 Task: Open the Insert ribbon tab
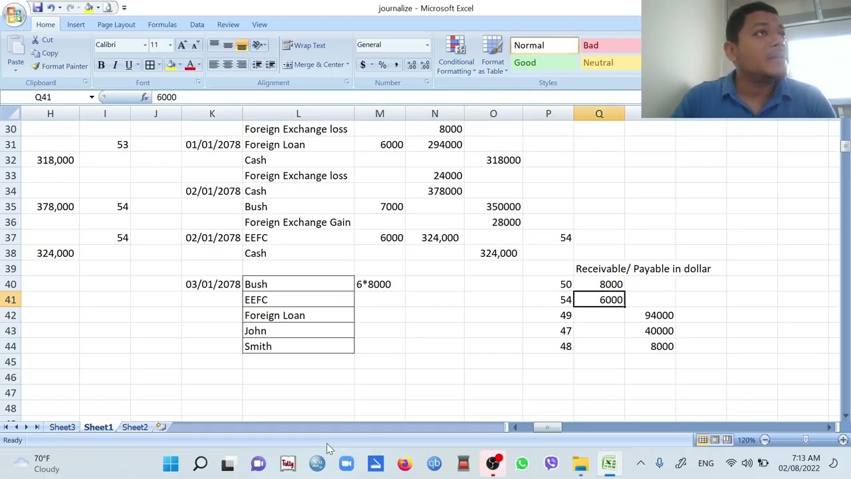pos(76,25)
